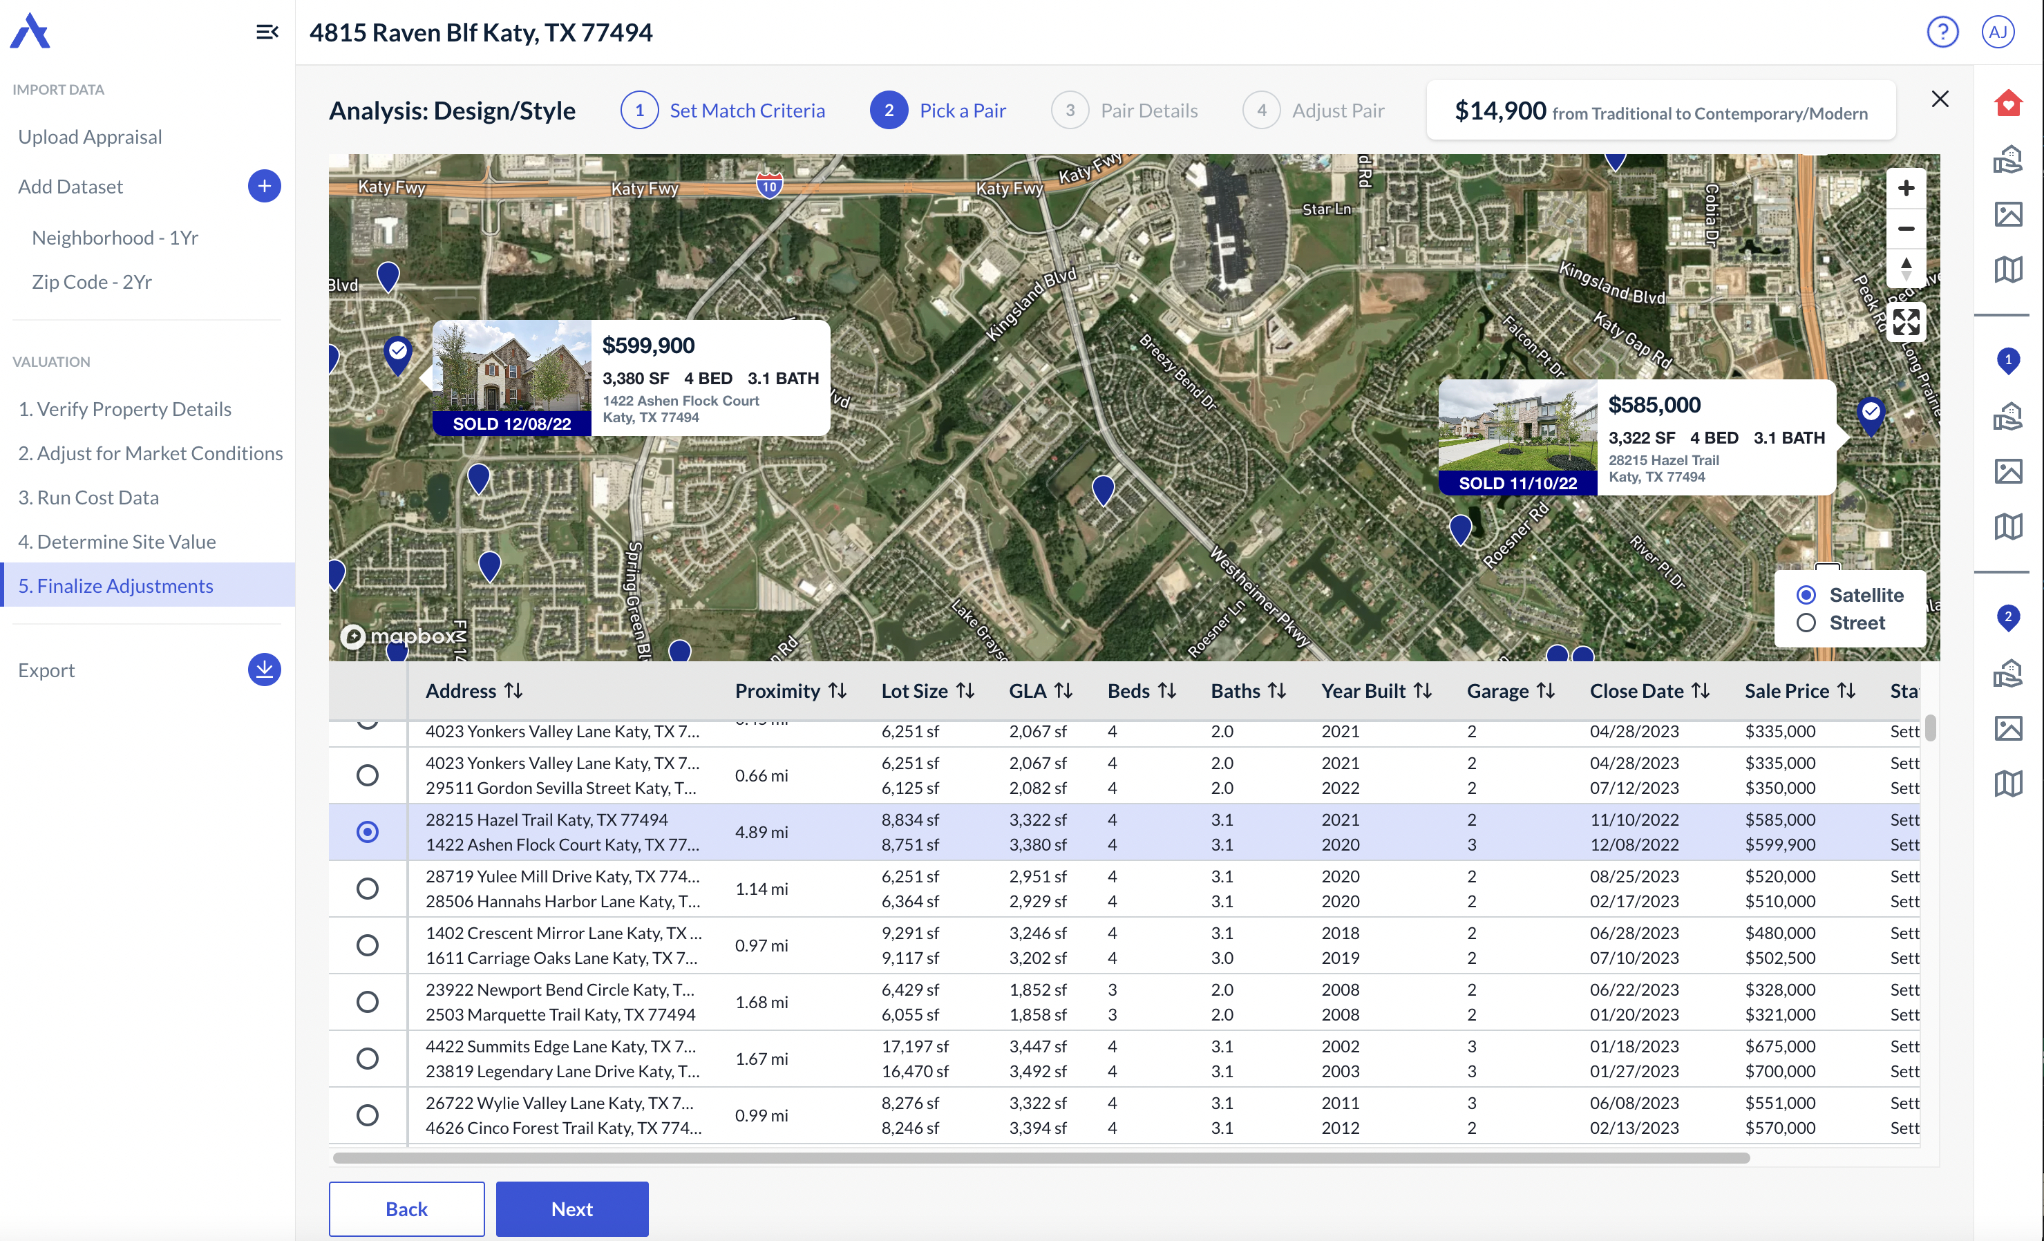Screen dimensions: 2044x1241
Task: Click the plus icon next to Add Dataset
Action: click(264, 186)
